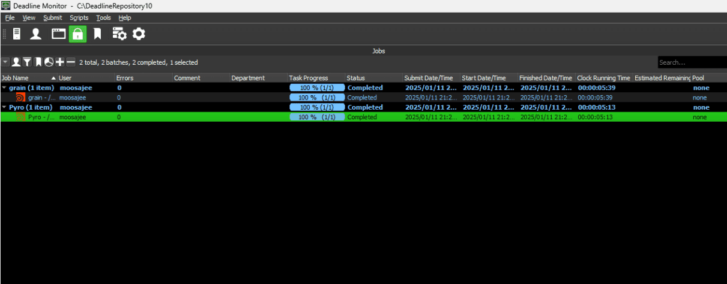The width and height of the screenshot is (727, 284).
Task: Click the funnel filter icon in Jobs panel
Action: pos(27,62)
